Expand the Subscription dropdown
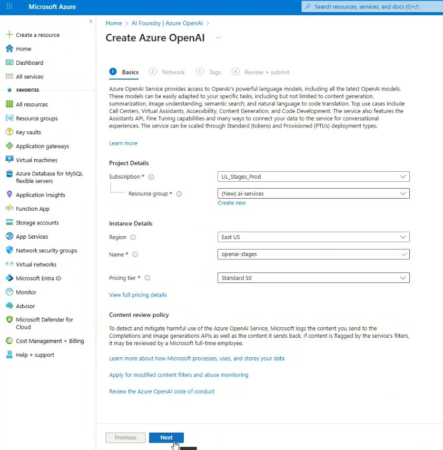 313,177
